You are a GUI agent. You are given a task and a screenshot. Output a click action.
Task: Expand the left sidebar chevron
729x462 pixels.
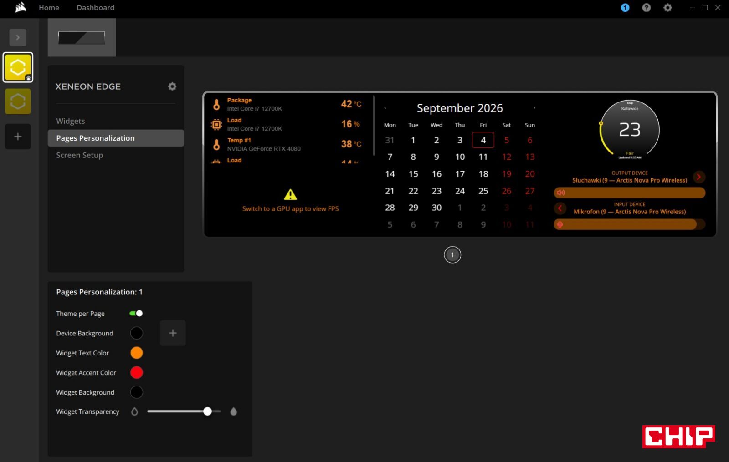tap(18, 37)
